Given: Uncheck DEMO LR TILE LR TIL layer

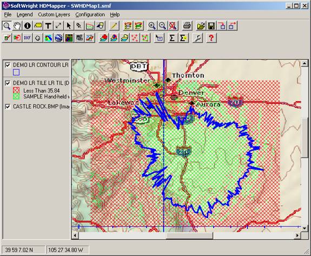Looking at the screenshot, I should pyautogui.click(x=8, y=83).
